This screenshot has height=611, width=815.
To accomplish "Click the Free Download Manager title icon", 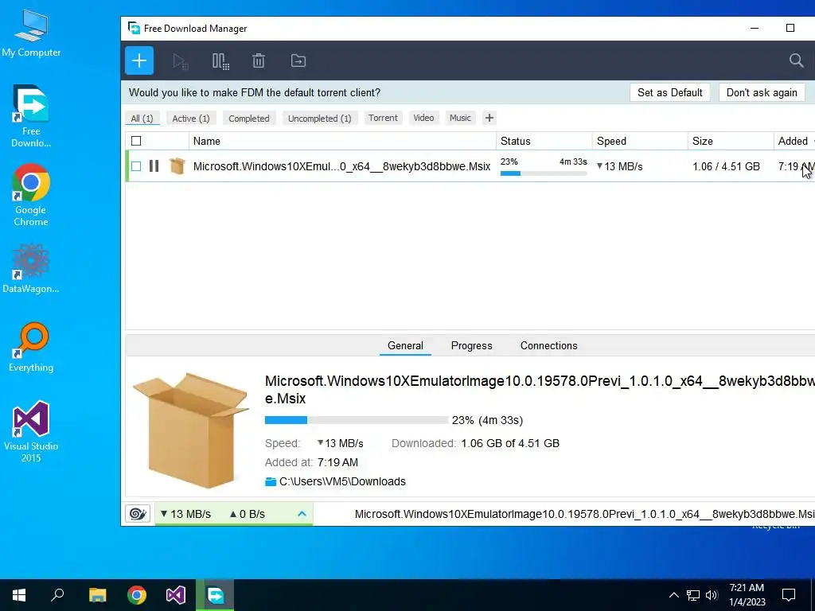I will (134, 28).
